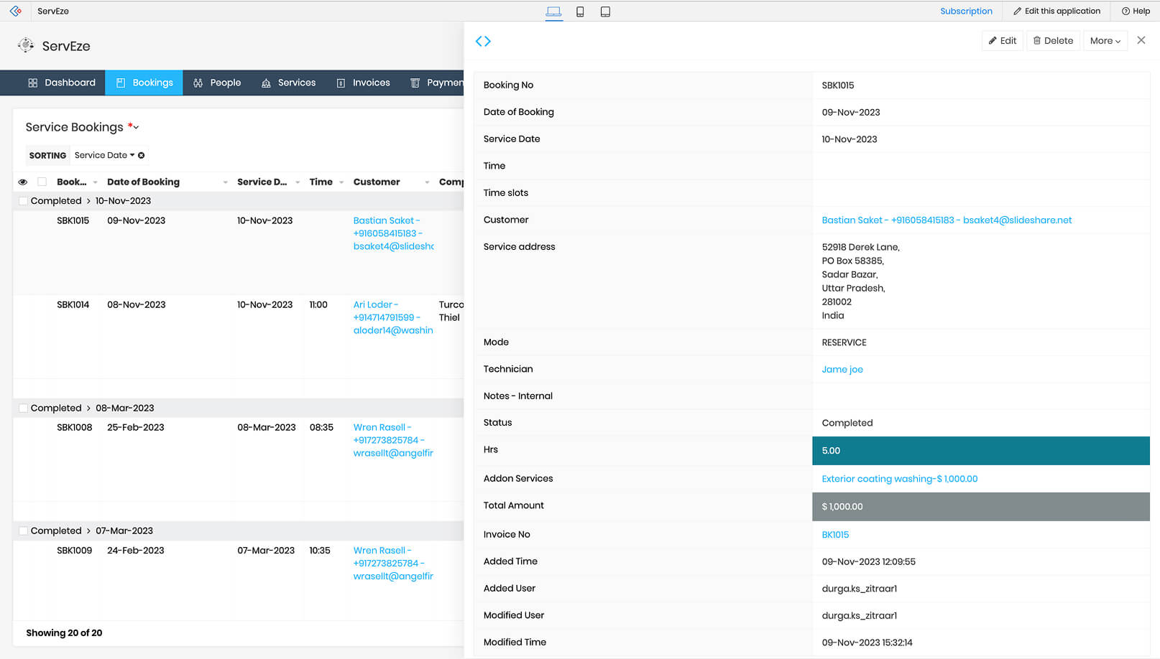1160x659 pixels.
Task: Go to the People tab
Action: click(217, 83)
